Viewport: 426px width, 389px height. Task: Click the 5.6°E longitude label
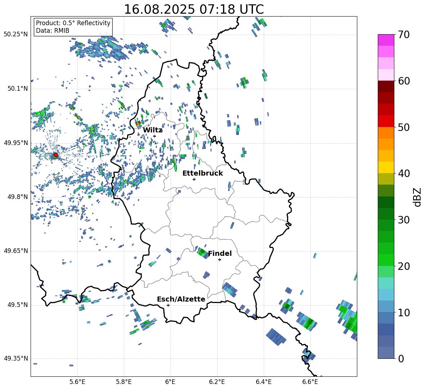(x=77, y=382)
